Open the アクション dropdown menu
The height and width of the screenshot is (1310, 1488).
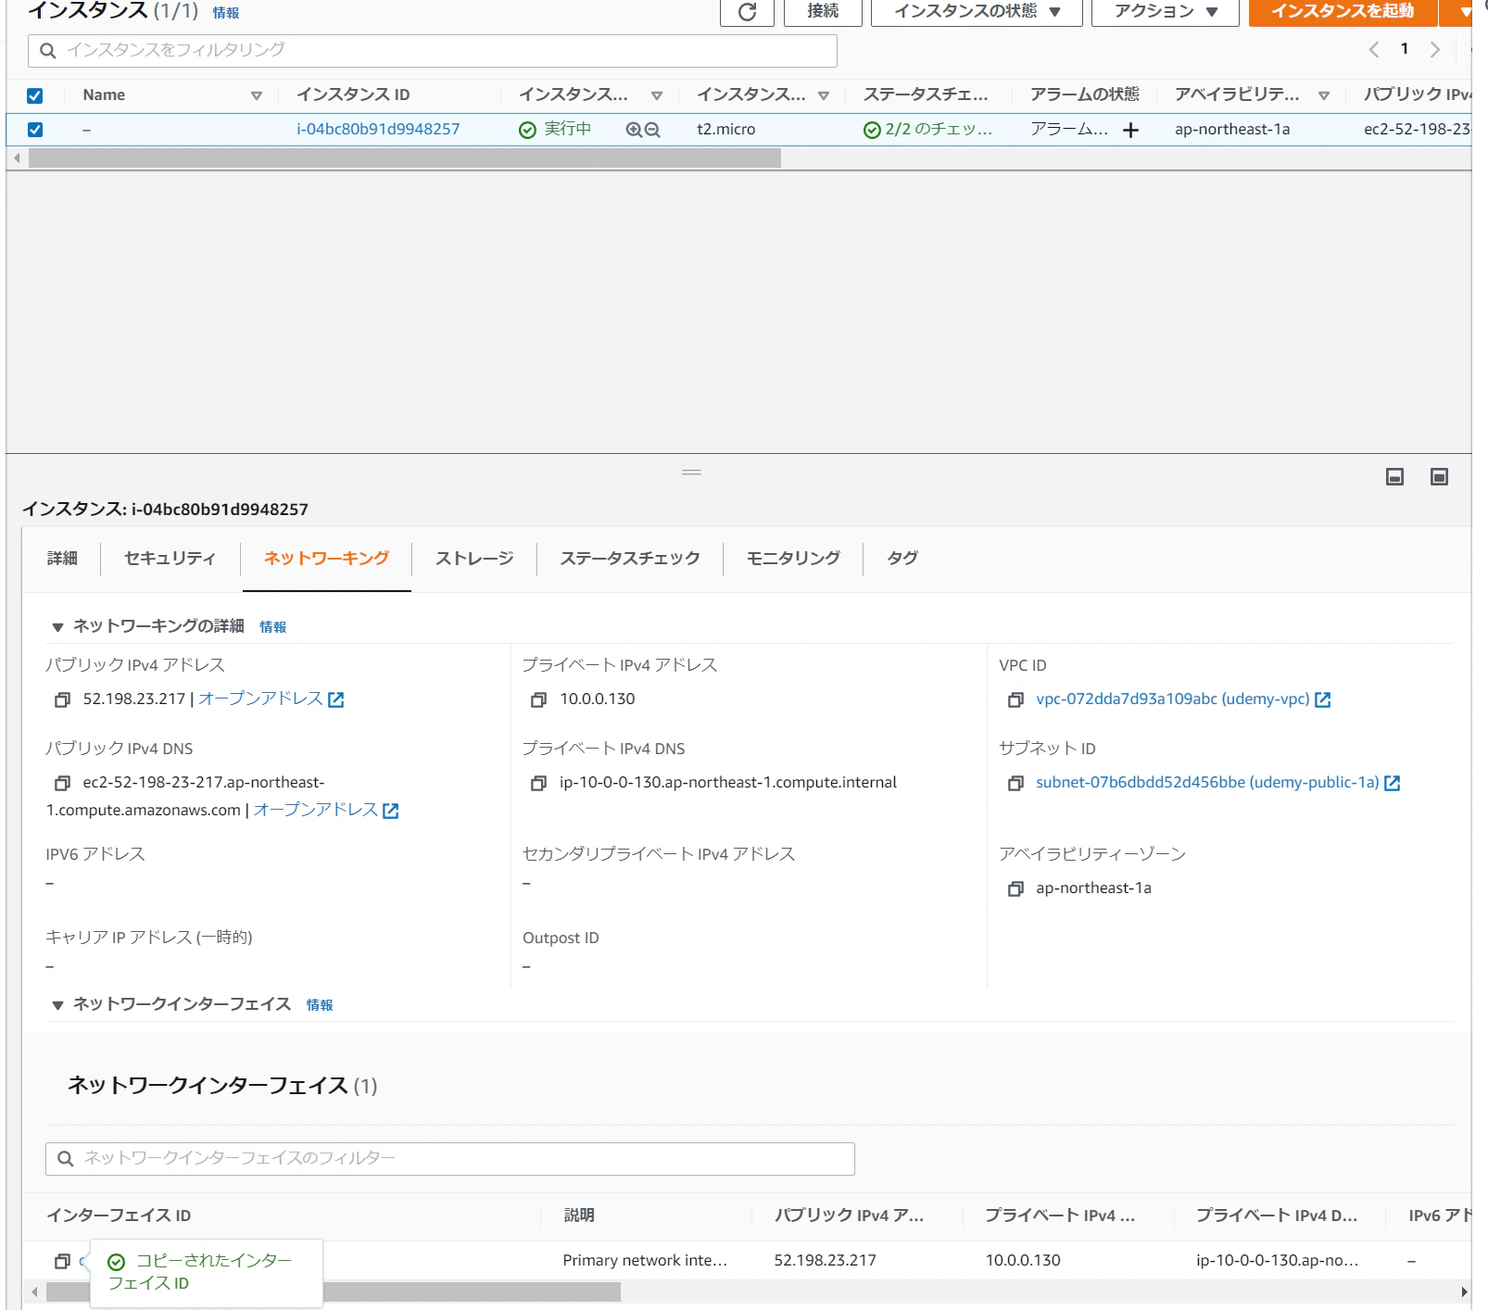tap(1165, 12)
